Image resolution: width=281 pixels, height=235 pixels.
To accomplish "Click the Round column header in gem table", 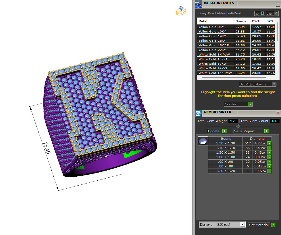I will [x=226, y=139].
